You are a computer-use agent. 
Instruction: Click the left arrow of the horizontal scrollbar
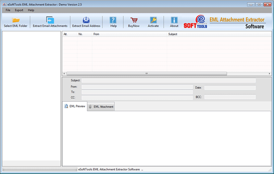click(x=64, y=74)
